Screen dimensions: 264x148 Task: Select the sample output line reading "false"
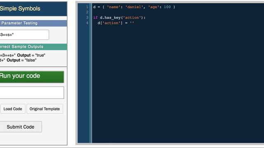click(18, 60)
